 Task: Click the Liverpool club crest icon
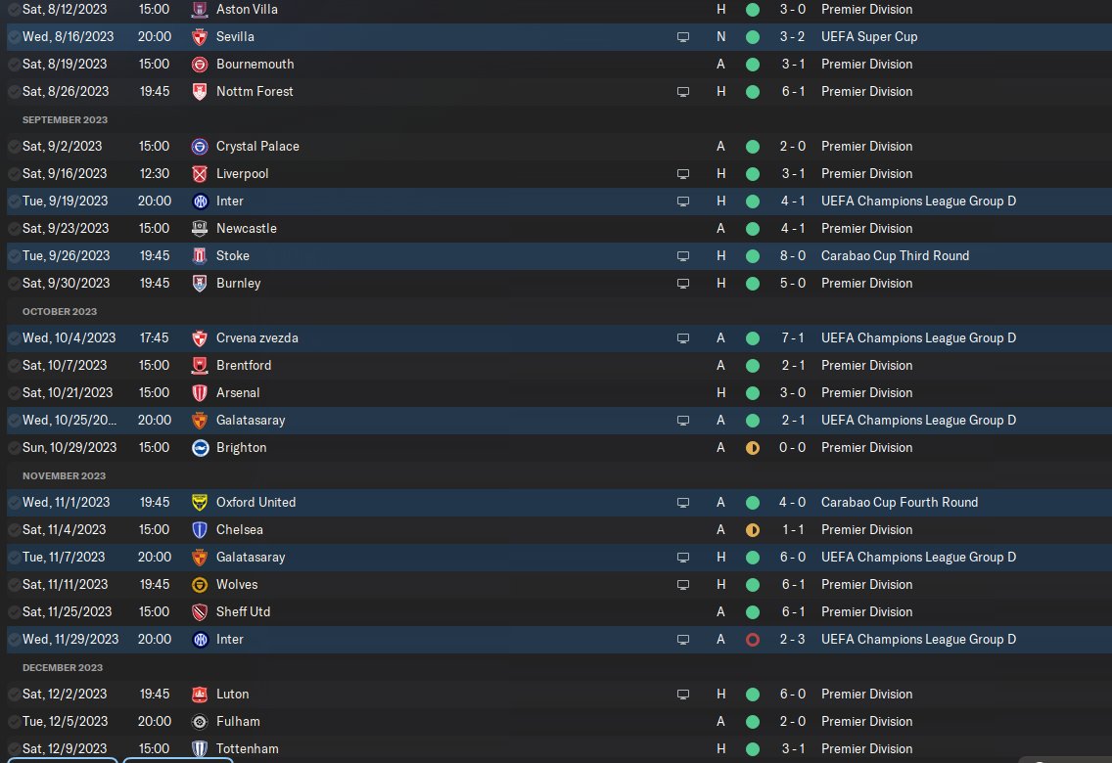point(200,173)
